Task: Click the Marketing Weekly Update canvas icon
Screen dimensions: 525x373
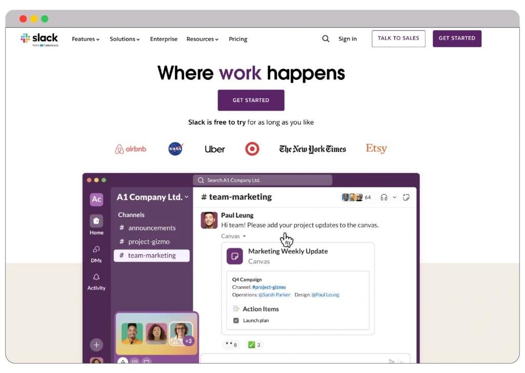Action: [x=235, y=256]
